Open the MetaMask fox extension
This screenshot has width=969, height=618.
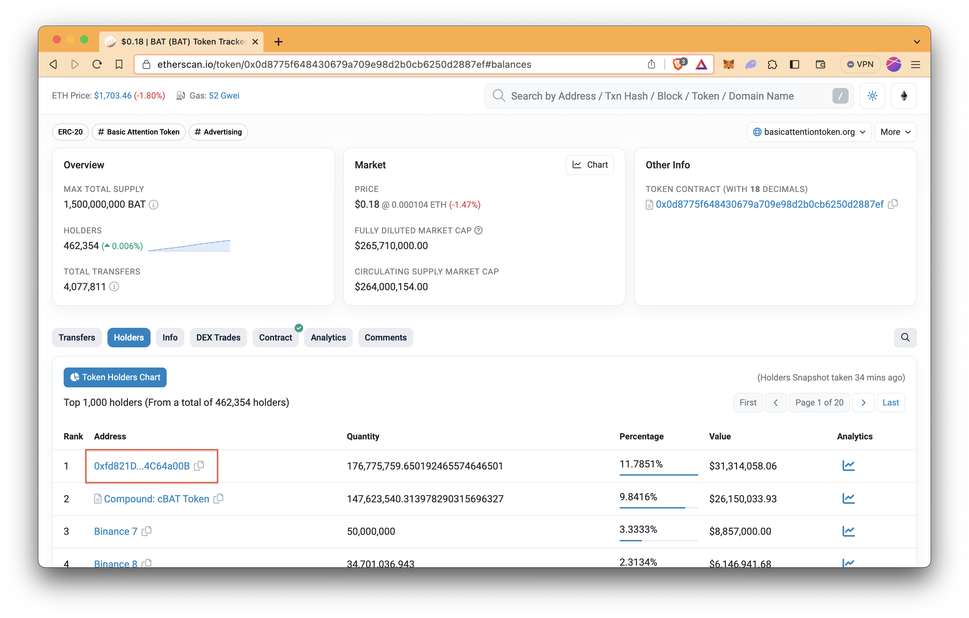pyautogui.click(x=728, y=64)
